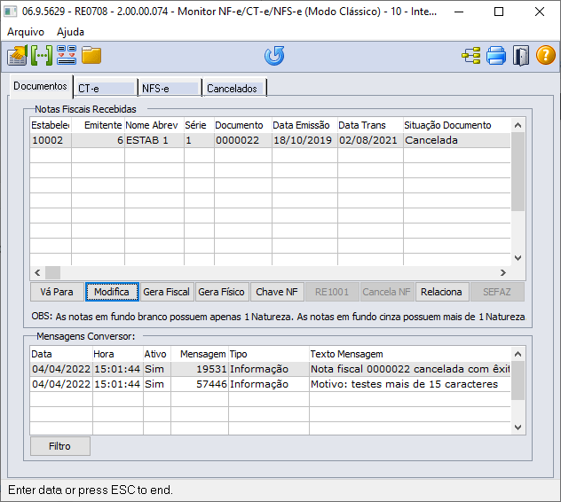
Task: Click the messages grid scroll-up arrow
Action: [518, 354]
